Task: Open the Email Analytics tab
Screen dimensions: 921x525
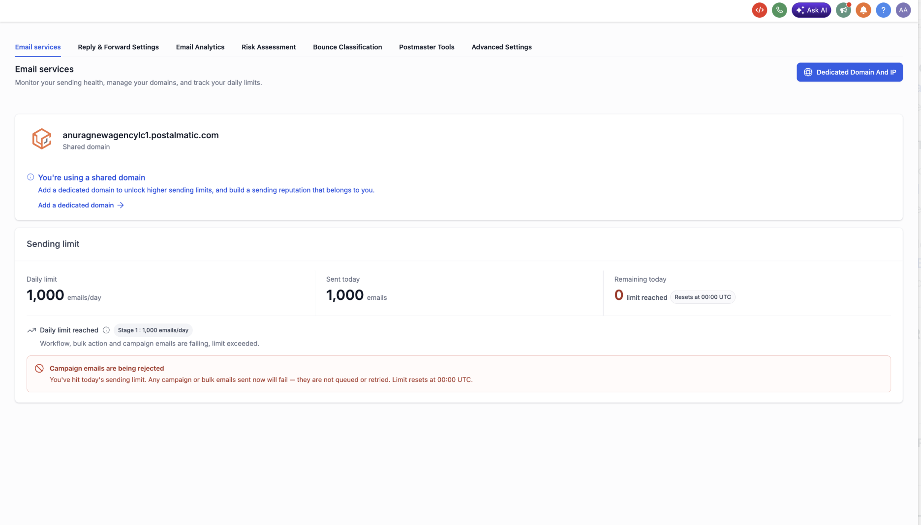Action: (200, 47)
